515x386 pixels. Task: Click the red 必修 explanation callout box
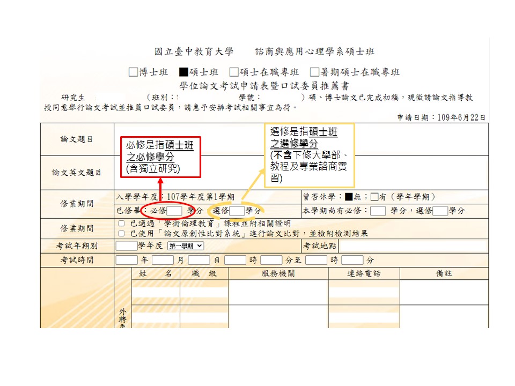coord(160,156)
